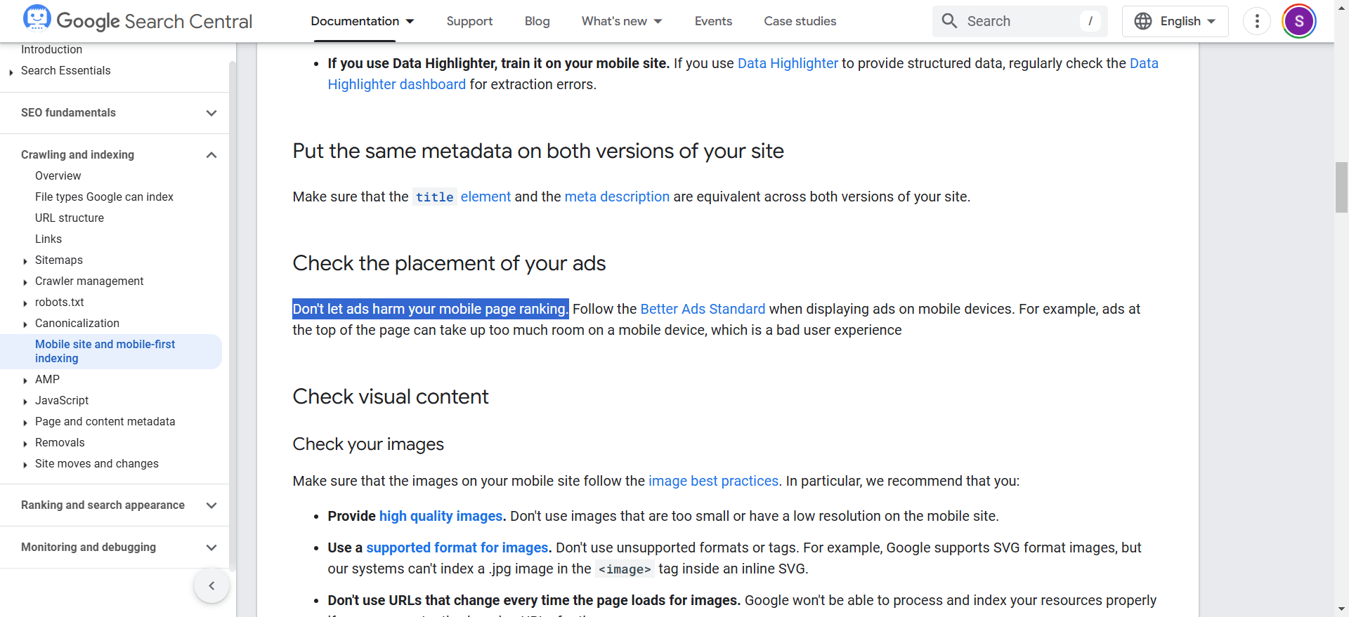Viewport: 1349px width, 617px height.
Task: Expand the robots.txt section arrow
Action: [x=25, y=303]
